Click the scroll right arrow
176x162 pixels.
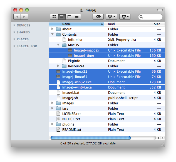(163, 138)
